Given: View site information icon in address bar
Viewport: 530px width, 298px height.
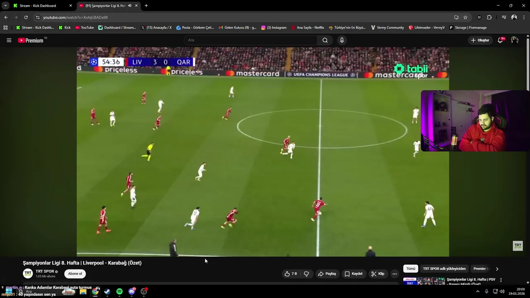Looking at the screenshot, I should pyautogui.click(x=38, y=17).
